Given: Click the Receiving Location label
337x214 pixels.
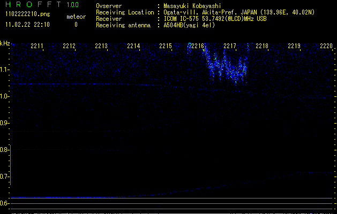Looking at the screenshot, I should (x=125, y=12).
